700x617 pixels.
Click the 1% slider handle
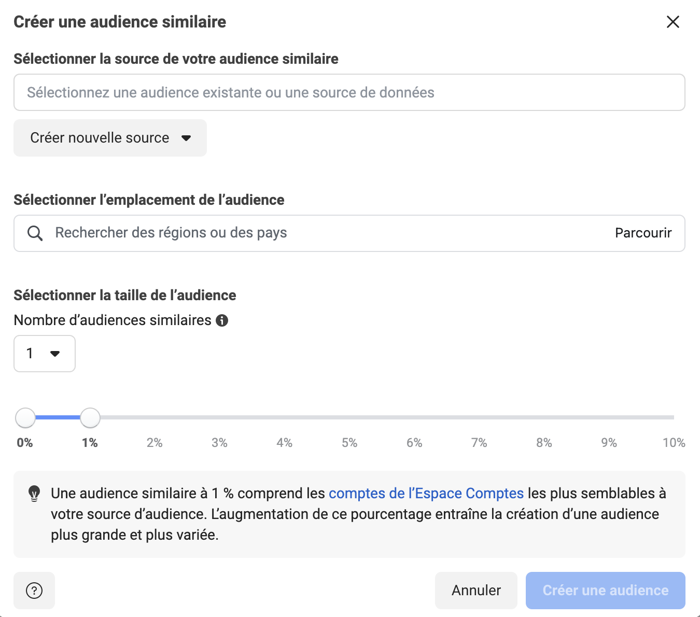coord(90,417)
